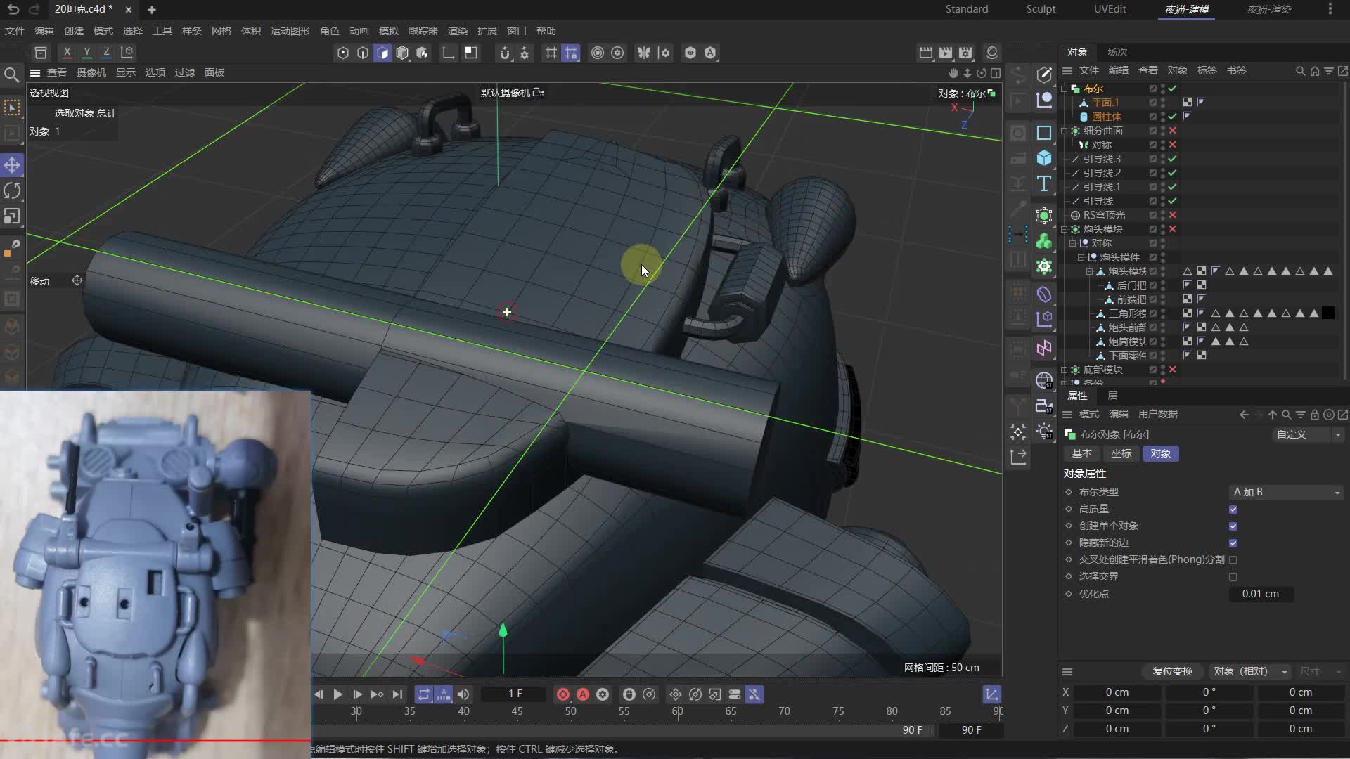The width and height of the screenshot is (1350, 759).
Task: Click the X position 0 cm field
Action: point(1117,692)
